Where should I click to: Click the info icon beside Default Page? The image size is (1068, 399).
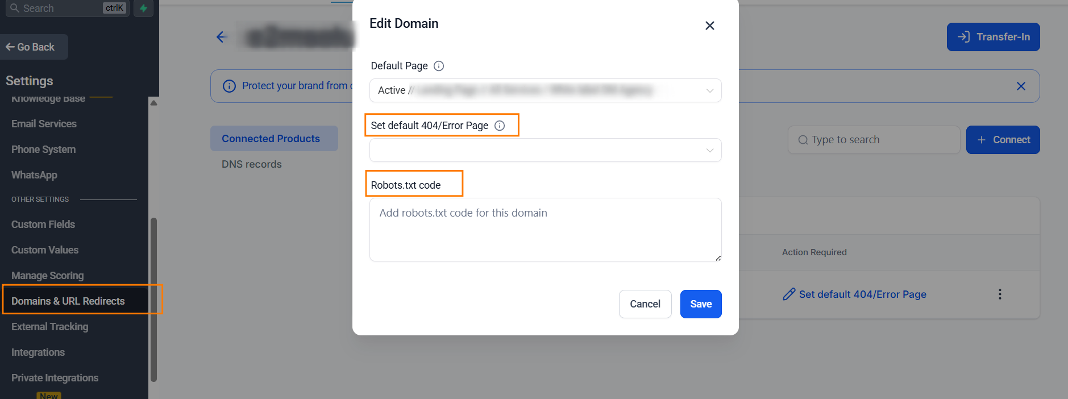438,65
